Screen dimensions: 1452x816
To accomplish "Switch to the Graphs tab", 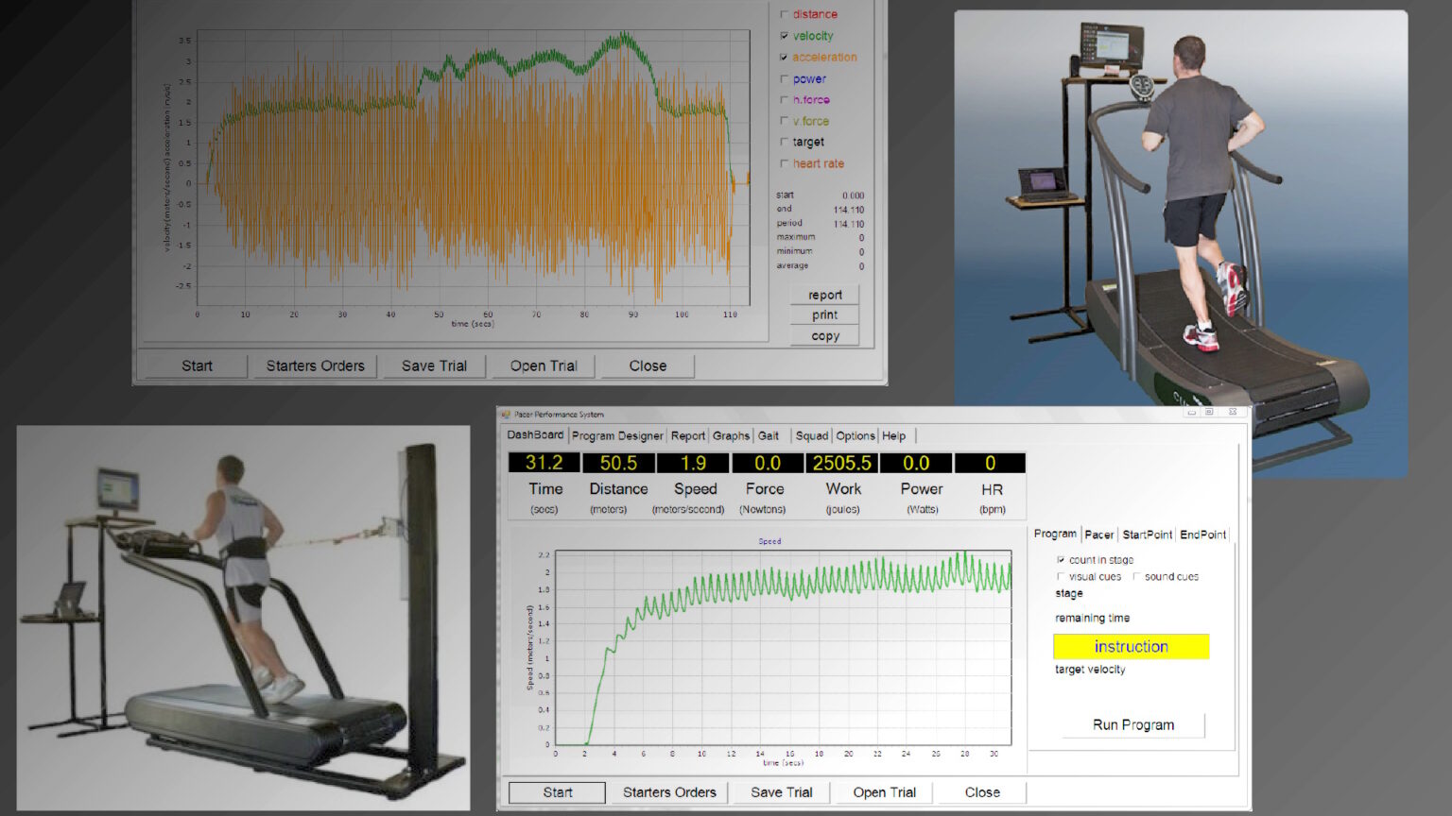I will [x=731, y=436].
